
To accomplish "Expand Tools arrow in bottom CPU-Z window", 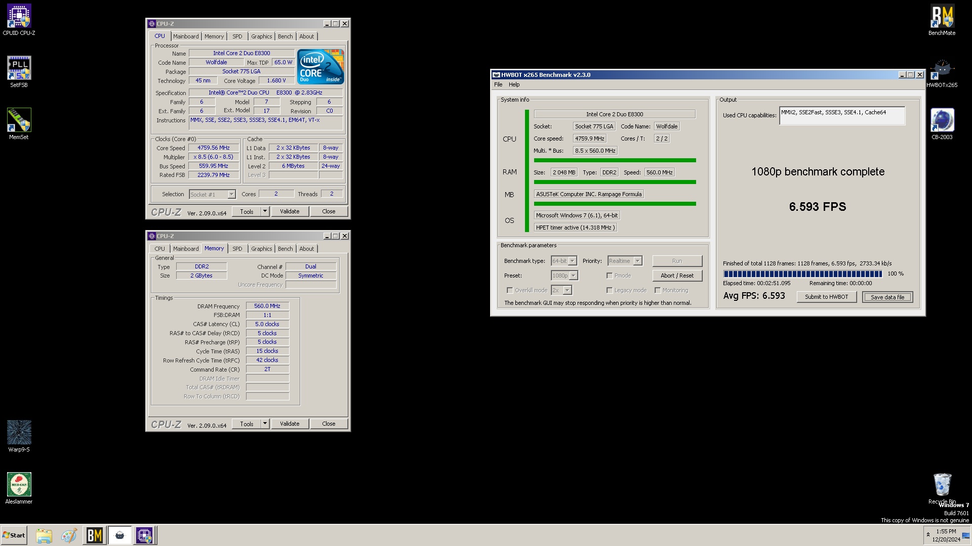I will 265,424.
